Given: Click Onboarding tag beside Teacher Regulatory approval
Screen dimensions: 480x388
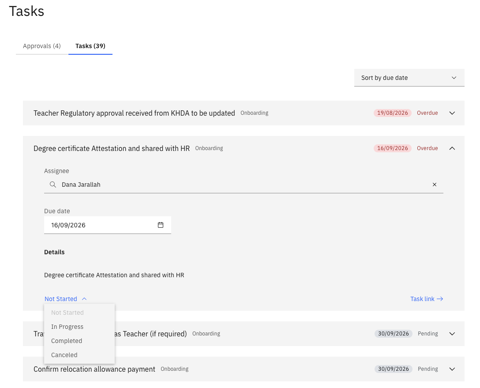Looking at the screenshot, I should [x=255, y=113].
